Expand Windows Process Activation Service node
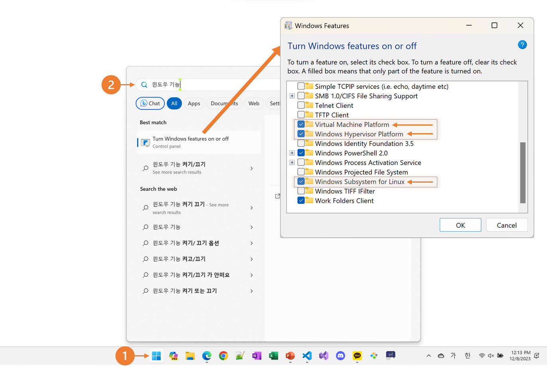 (292, 162)
